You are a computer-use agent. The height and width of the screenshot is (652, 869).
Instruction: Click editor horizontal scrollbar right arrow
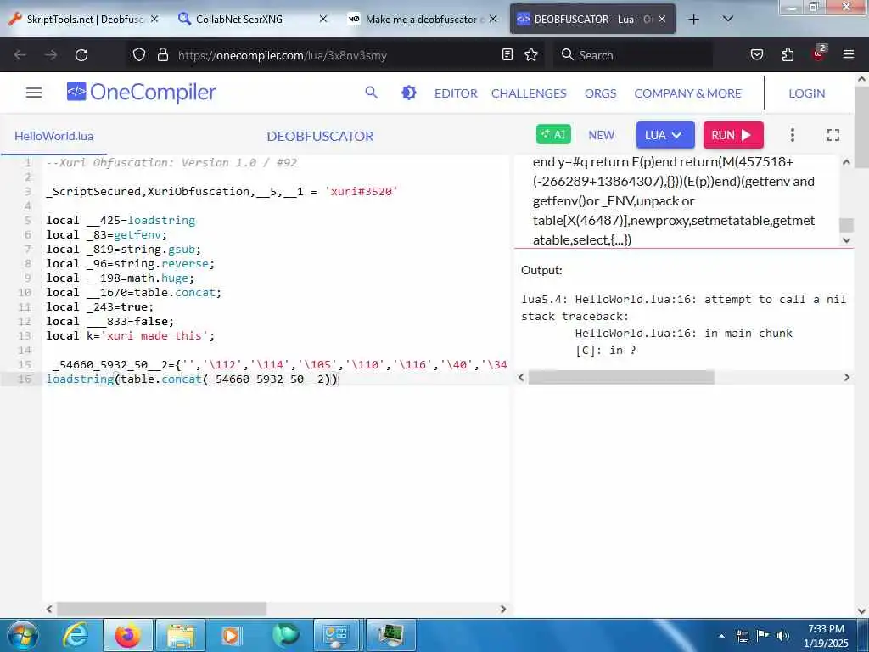click(x=502, y=610)
